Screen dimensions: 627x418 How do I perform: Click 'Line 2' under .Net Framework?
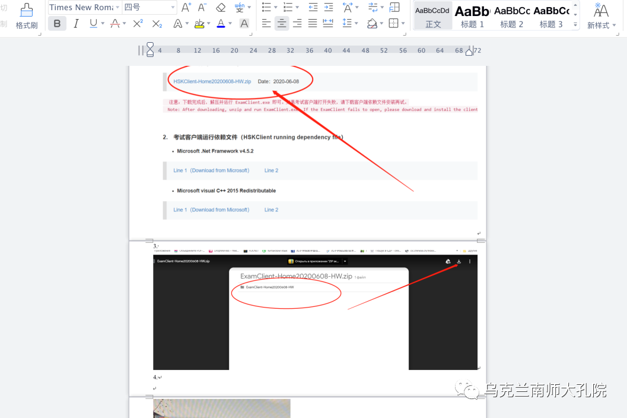[x=271, y=170]
